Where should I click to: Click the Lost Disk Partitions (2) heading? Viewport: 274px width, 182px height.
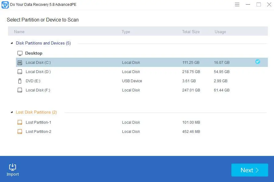pos(36,112)
